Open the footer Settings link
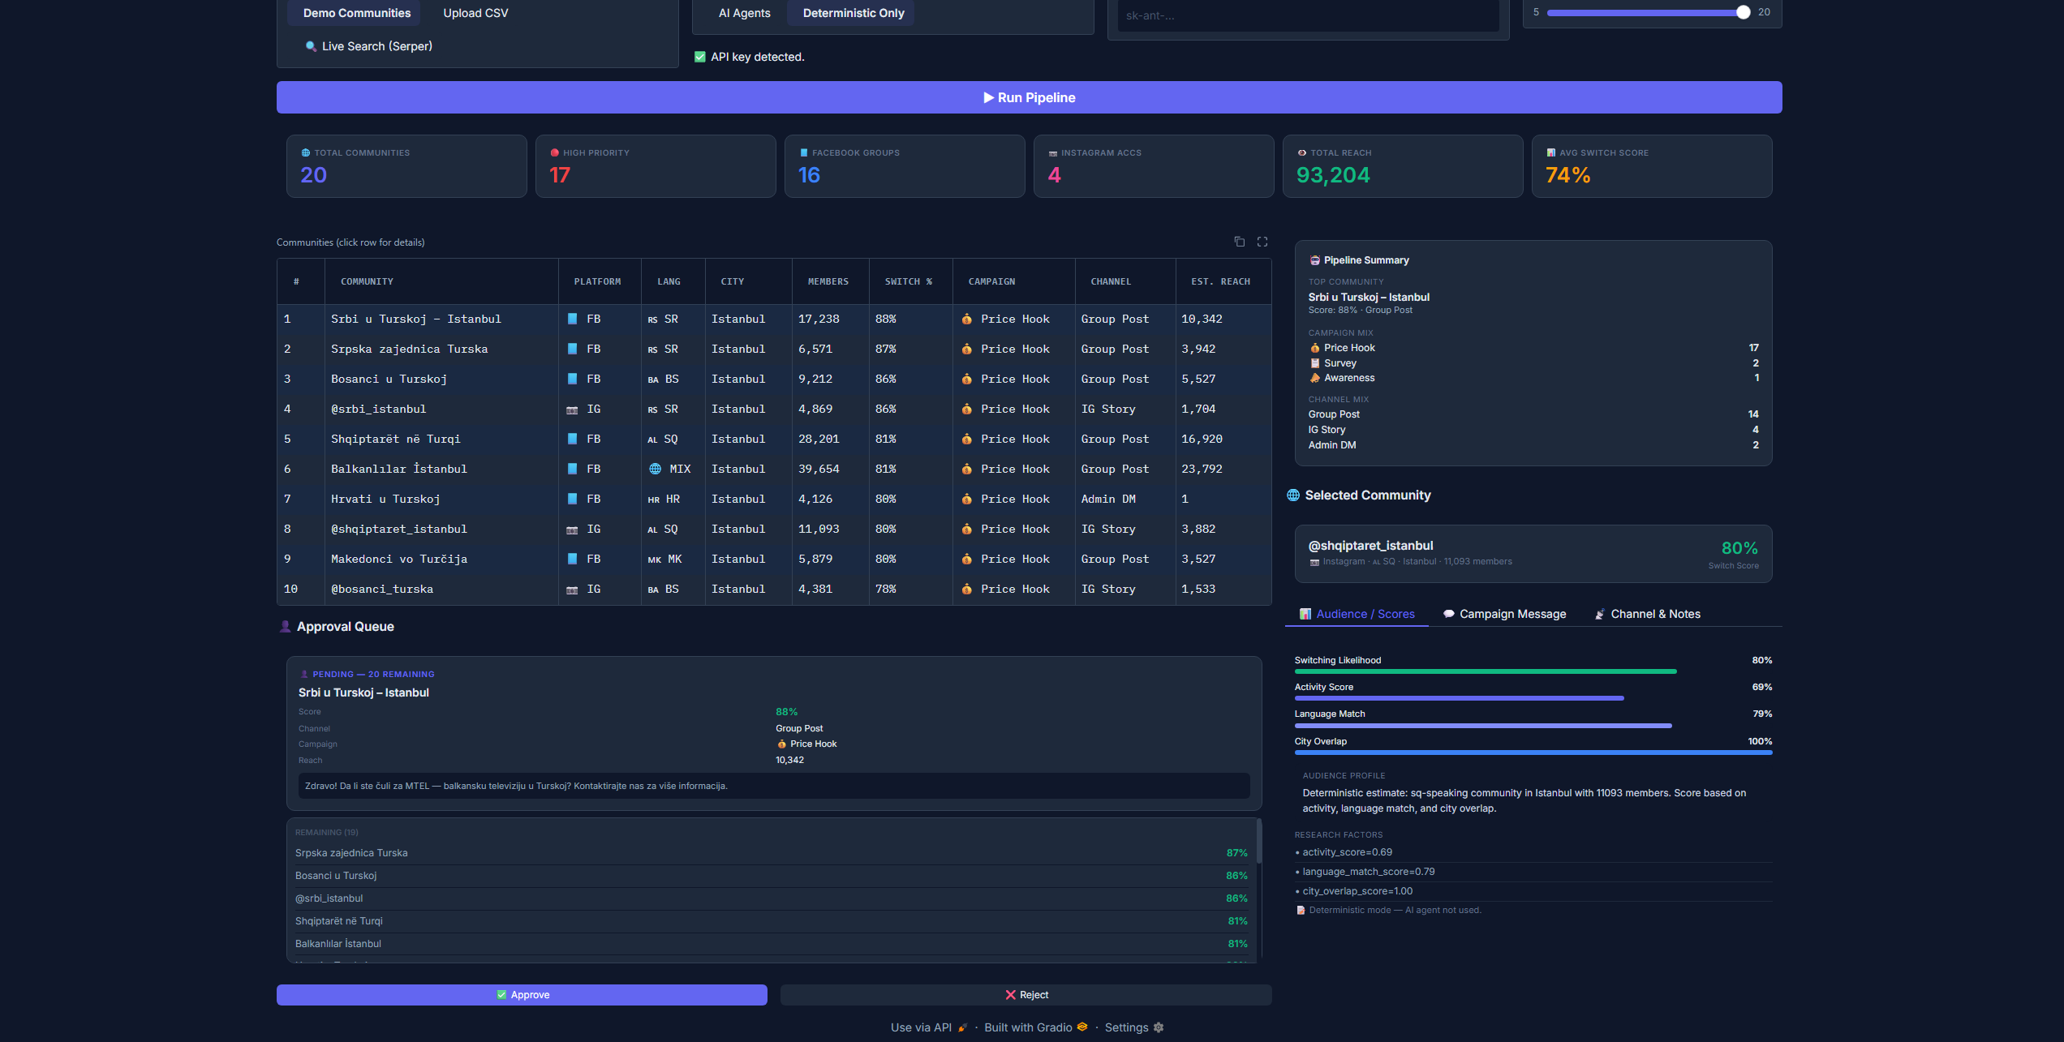 click(1134, 1027)
